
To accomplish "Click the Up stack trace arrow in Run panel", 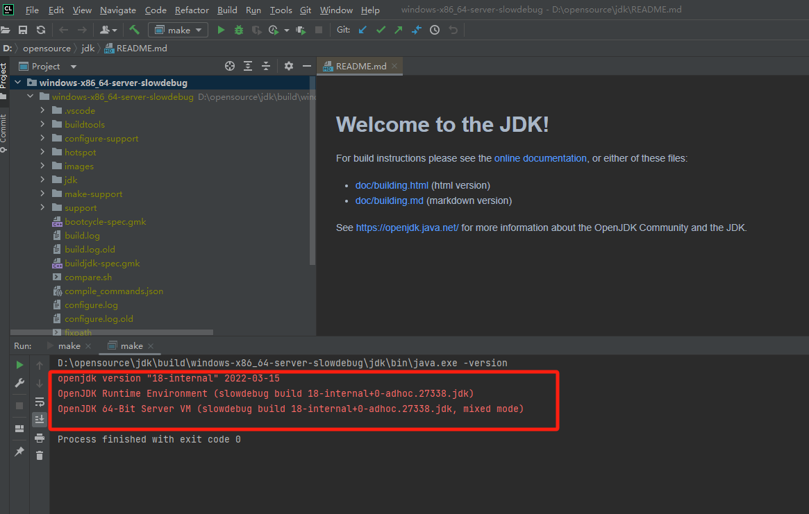I will (39, 365).
